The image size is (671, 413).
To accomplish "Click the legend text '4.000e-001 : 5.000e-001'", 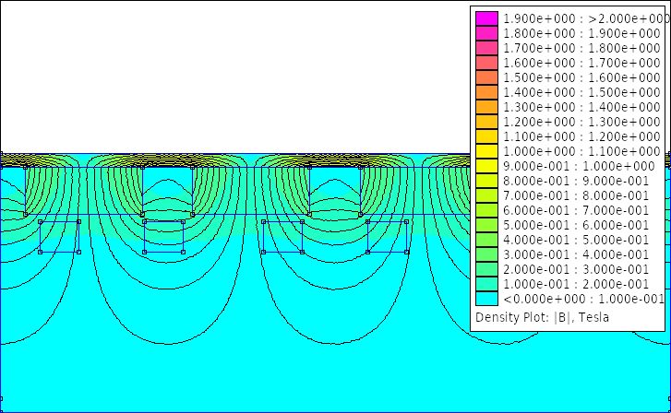I will tap(576, 240).
